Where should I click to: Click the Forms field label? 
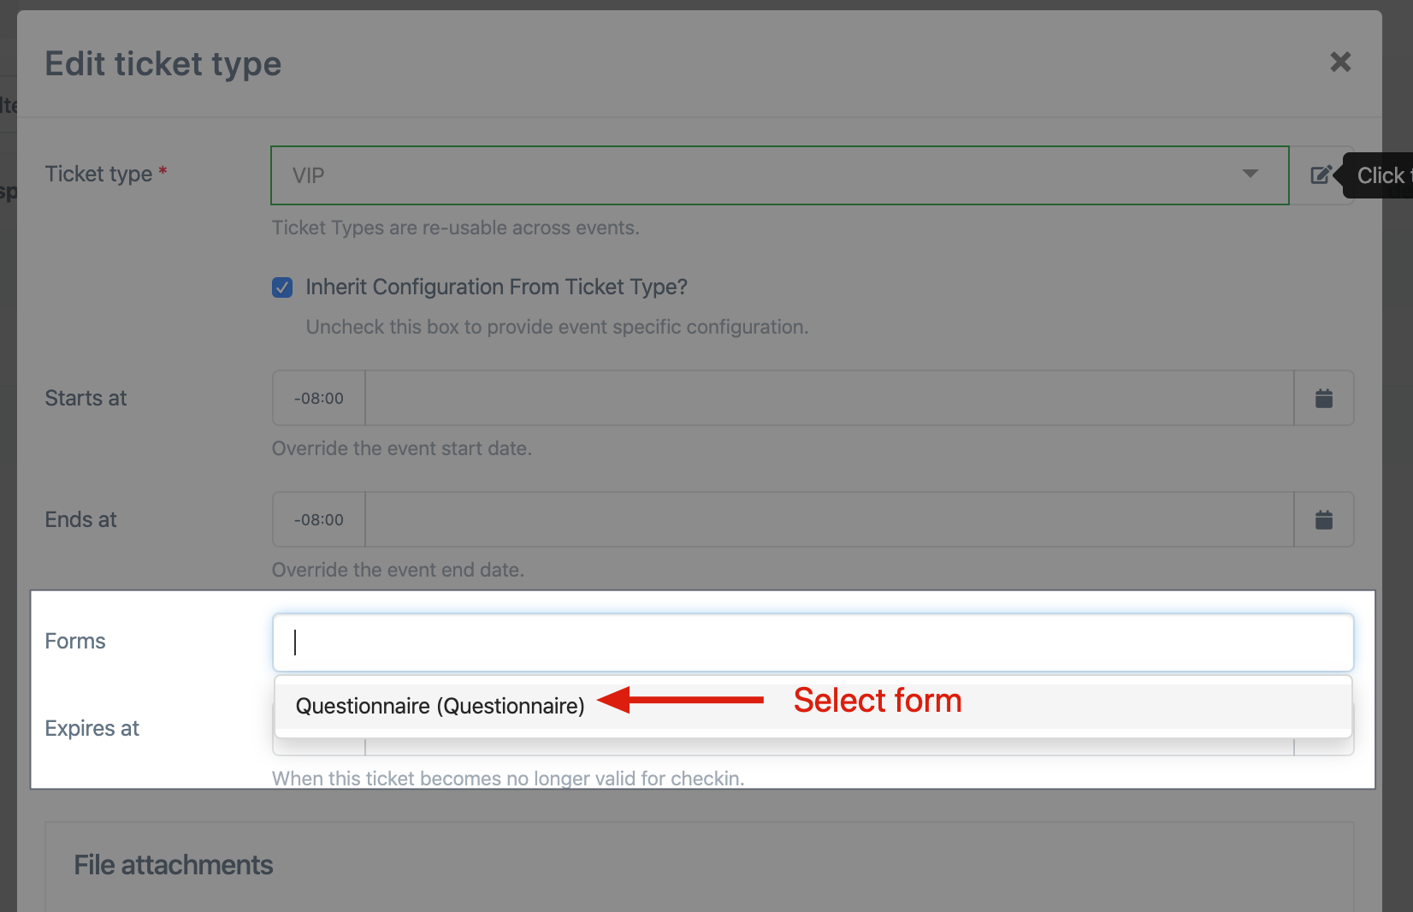coord(75,641)
